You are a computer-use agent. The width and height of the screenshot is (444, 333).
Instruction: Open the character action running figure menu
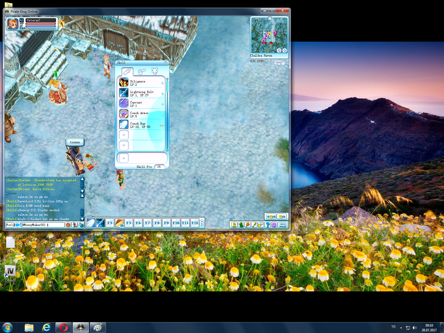pyautogui.click(x=74, y=225)
